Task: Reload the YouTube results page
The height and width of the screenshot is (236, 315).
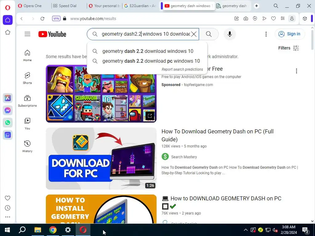Action: point(42,19)
